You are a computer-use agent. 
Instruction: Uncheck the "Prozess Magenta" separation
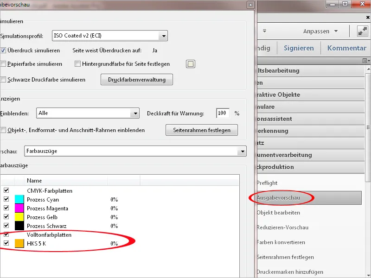(x=6, y=208)
